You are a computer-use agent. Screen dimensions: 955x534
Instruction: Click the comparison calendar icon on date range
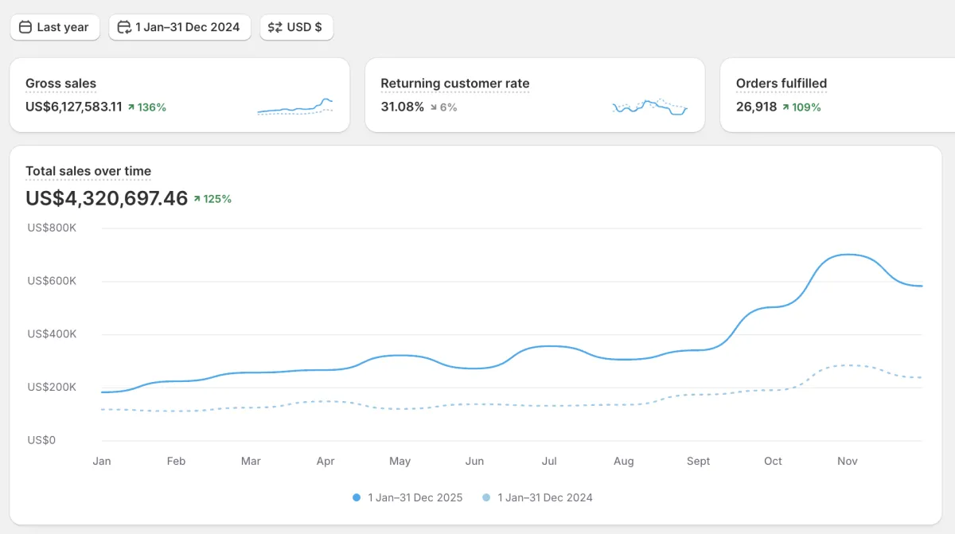[x=124, y=27]
